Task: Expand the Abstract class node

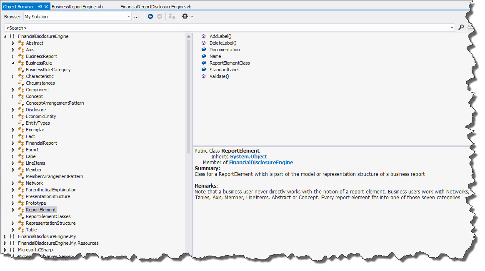Action: [13, 43]
